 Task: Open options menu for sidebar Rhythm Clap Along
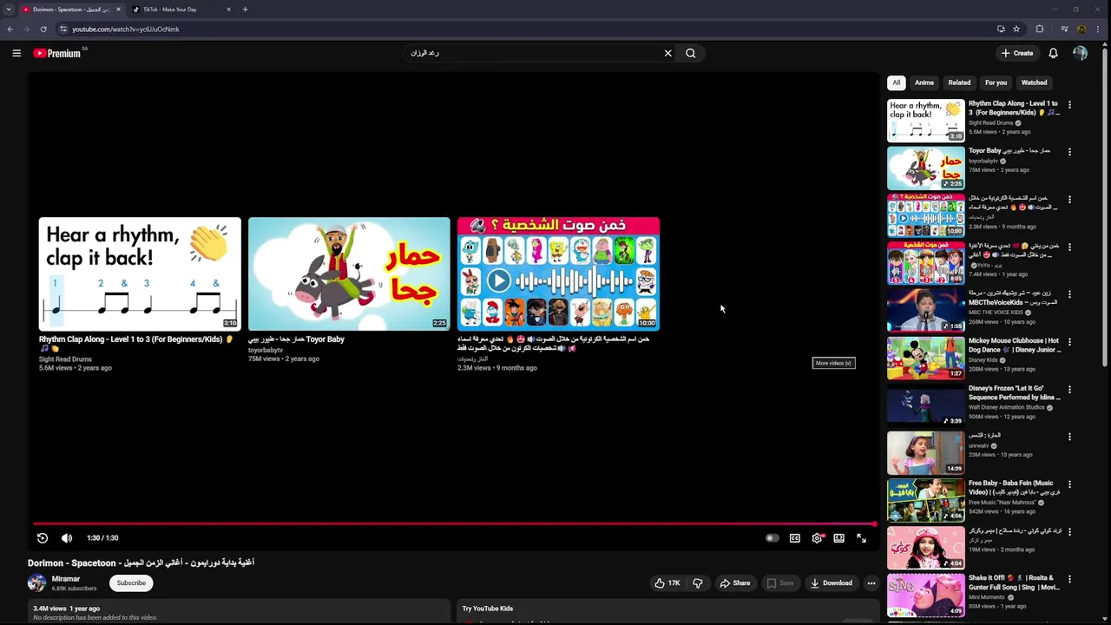click(x=1069, y=105)
